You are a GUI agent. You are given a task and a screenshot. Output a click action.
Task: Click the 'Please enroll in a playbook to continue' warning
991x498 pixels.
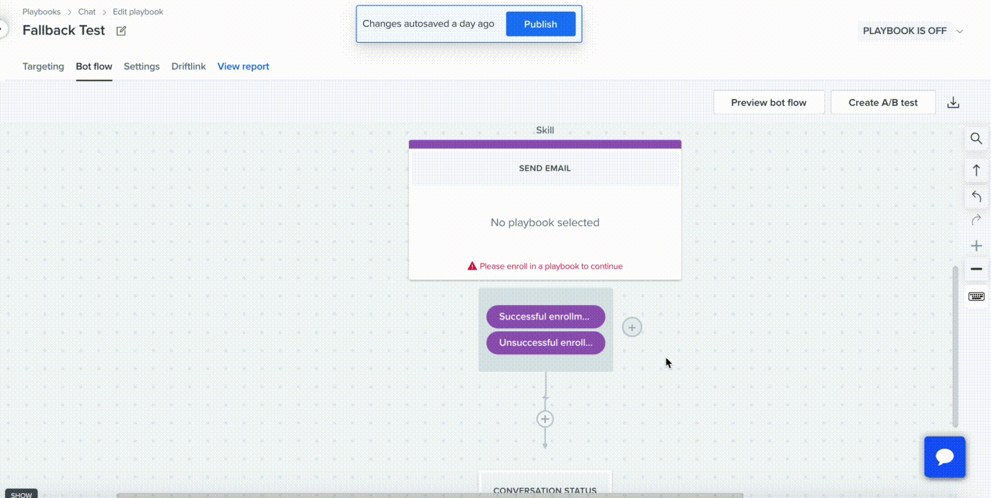pyautogui.click(x=551, y=266)
